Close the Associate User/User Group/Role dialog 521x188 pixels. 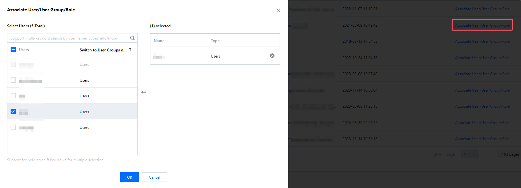pyautogui.click(x=278, y=10)
